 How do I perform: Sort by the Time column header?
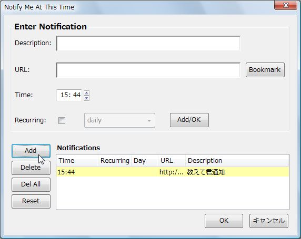pos(77,161)
